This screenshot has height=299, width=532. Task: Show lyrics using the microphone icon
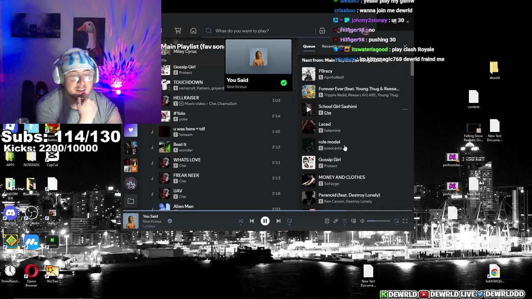tap(336, 221)
